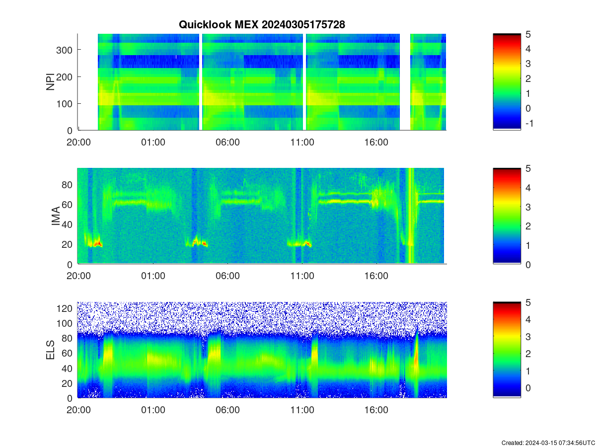Click the 0 label on the IMA color scale
The image size is (596, 447).
[x=528, y=264]
